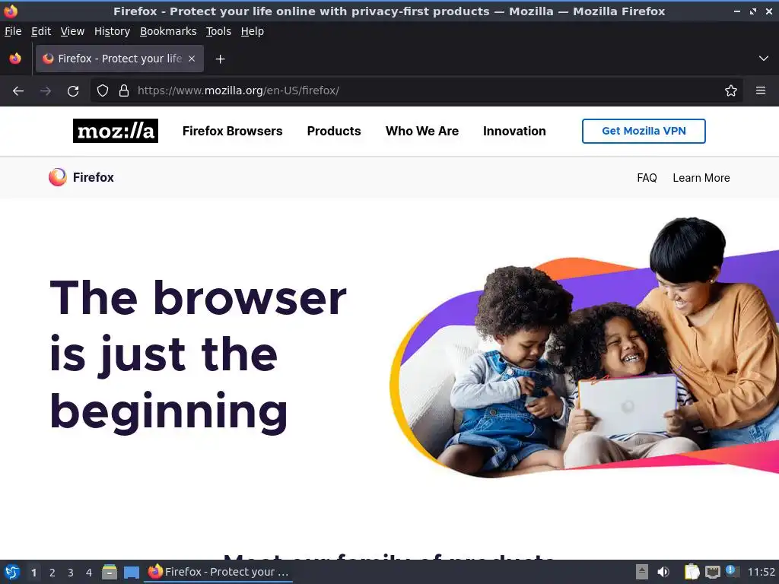The width and height of the screenshot is (779, 584).
Task: Open Firefox View pinned icon
Action: [15, 59]
